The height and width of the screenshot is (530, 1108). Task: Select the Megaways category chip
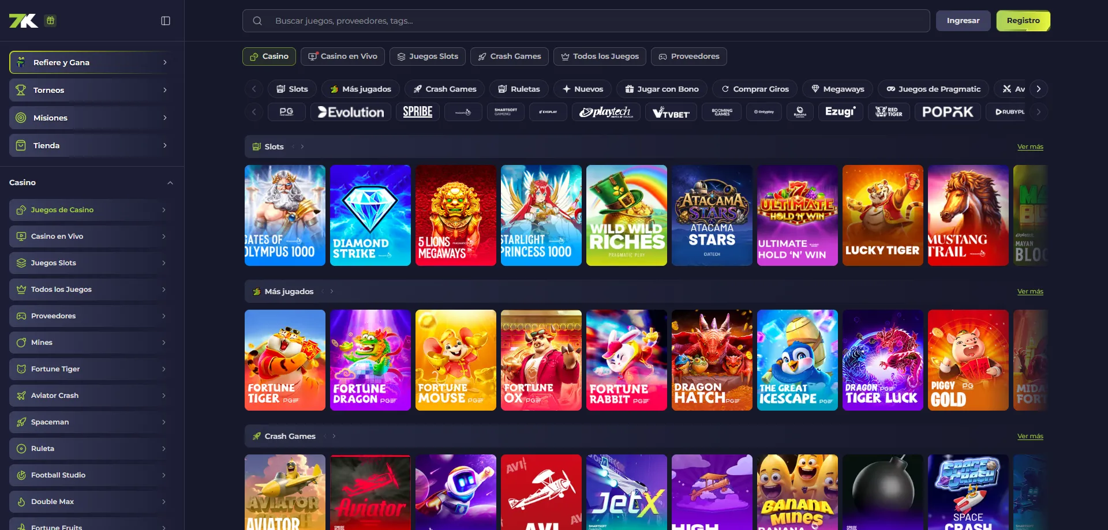(838, 89)
